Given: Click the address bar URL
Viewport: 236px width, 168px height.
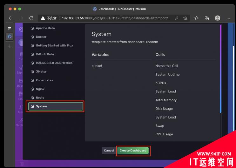Looking at the screenshot, I should point(116,18).
